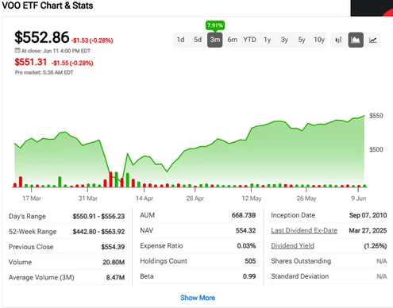This screenshot has width=393, height=308.
Task: Click the $552.86 closing price
Action: [x=42, y=37]
